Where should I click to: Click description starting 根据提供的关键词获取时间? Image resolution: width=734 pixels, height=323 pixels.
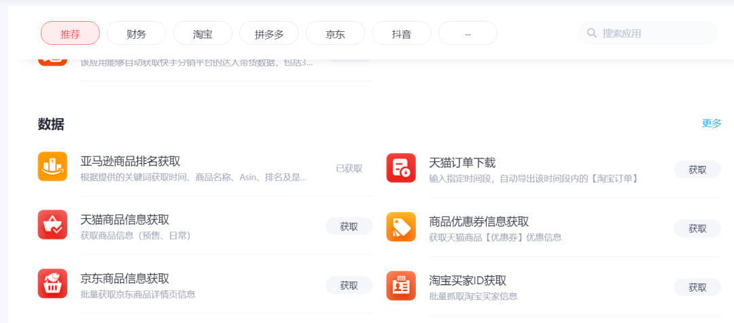[194, 177]
